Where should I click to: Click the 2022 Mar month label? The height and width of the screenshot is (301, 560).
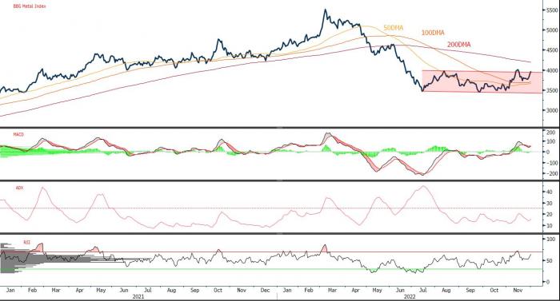point(332,290)
